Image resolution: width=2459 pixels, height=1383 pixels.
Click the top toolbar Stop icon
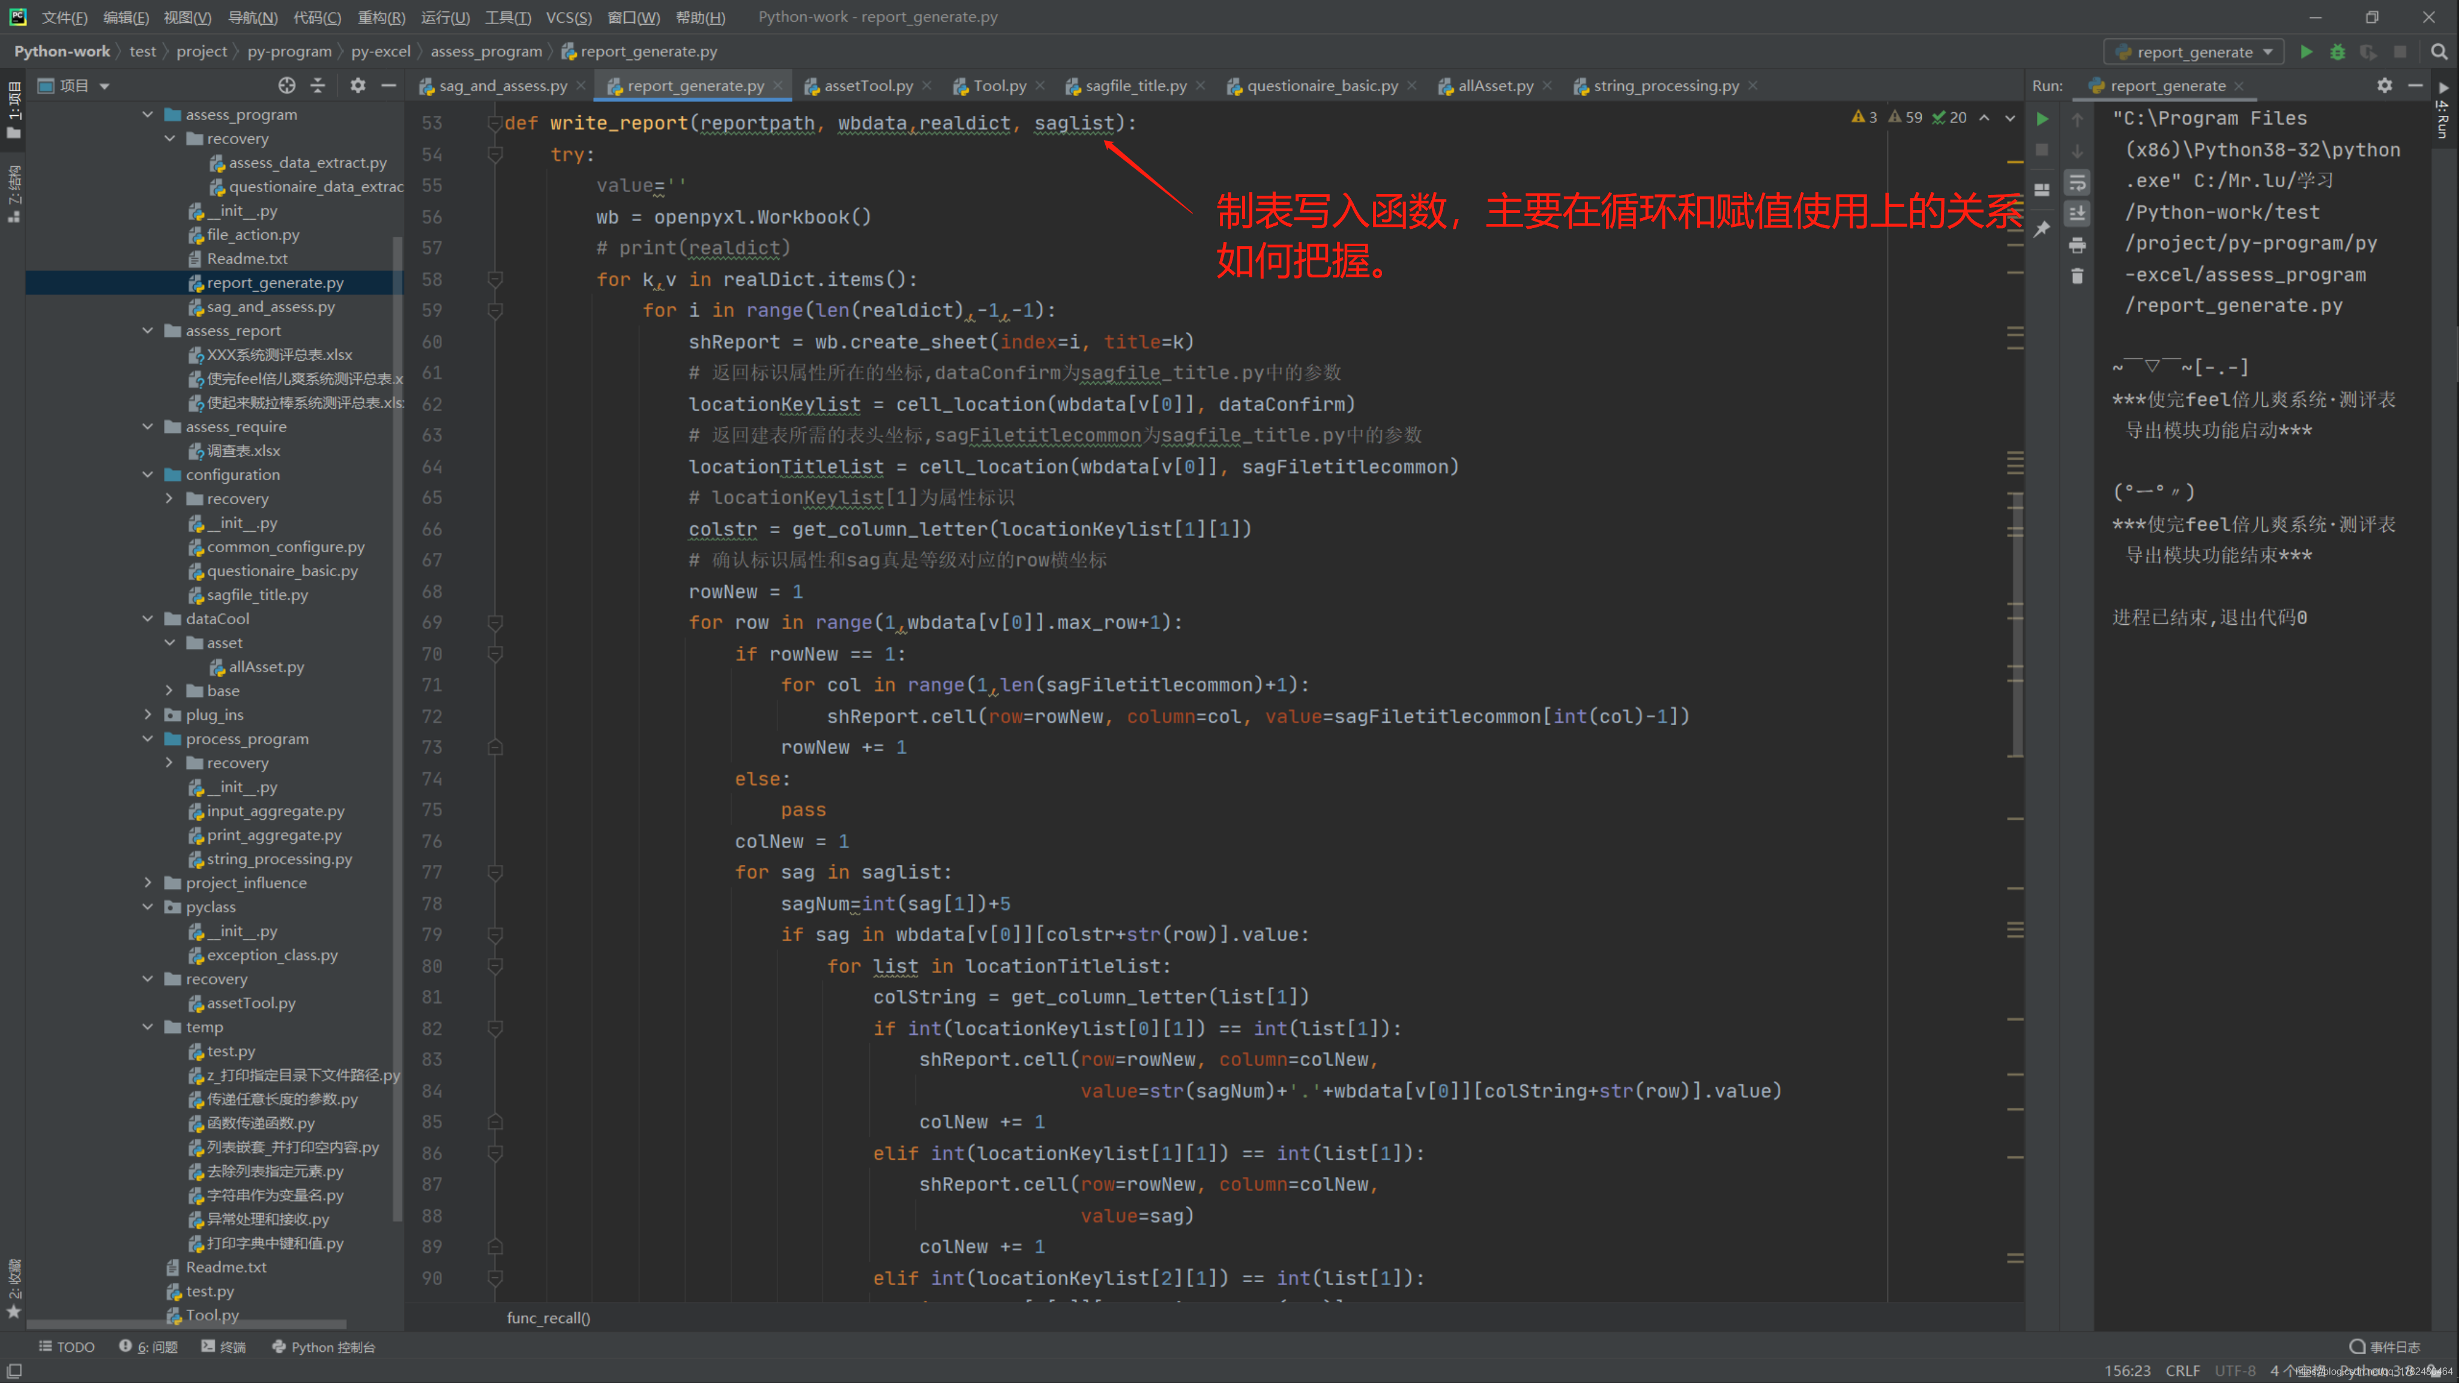pos(2400,52)
